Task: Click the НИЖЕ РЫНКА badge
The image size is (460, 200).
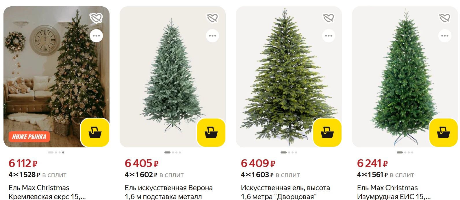Action: click(29, 137)
